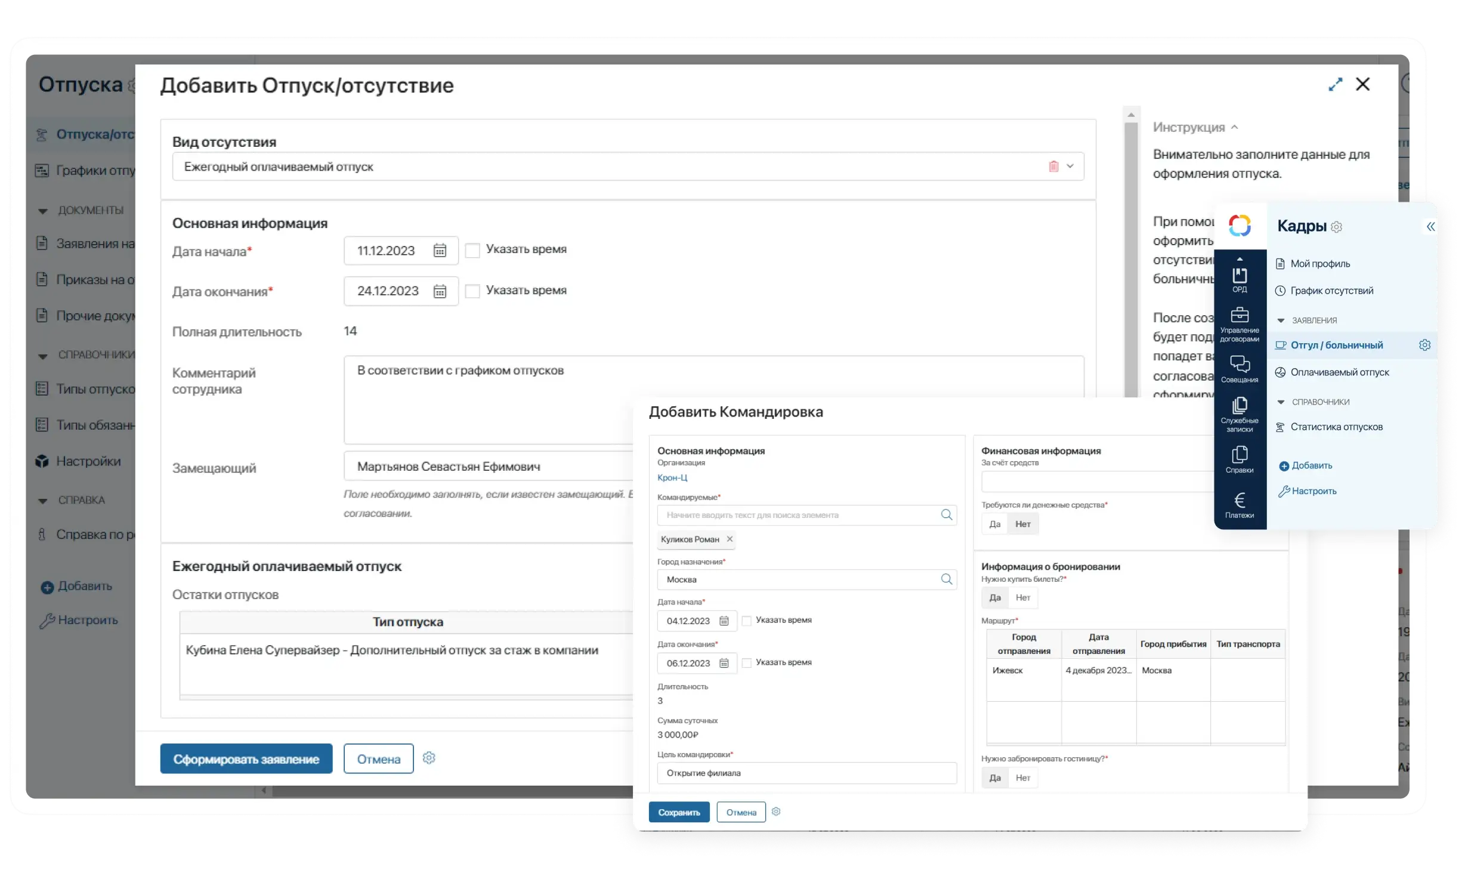Open calendar picker for Дата начала 11.12.2023

(440, 251)
